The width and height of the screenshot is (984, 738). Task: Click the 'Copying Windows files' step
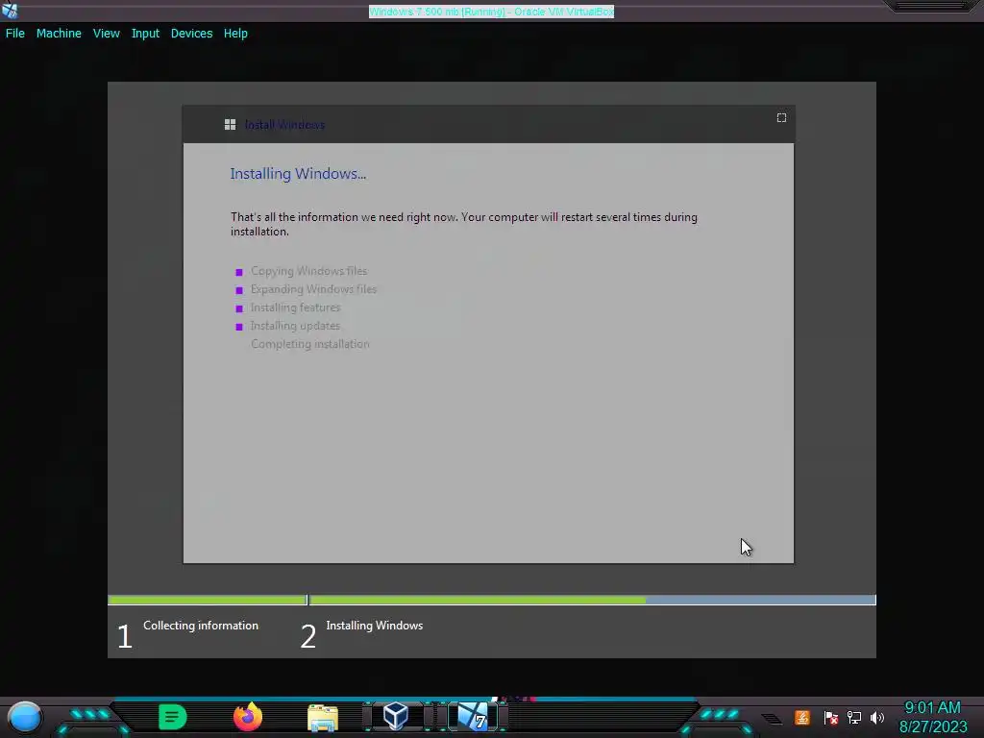coord(308,271)
